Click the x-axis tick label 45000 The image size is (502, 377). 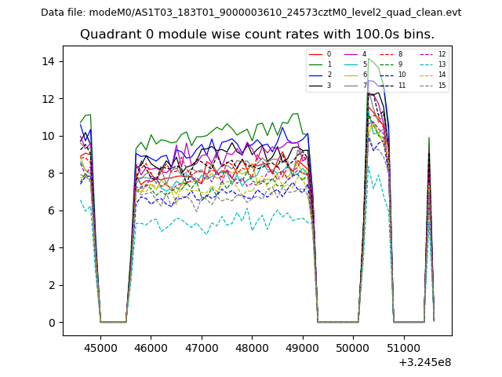tap(100, 346)
